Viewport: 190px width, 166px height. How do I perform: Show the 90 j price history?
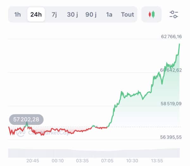[x=91, y=15]
